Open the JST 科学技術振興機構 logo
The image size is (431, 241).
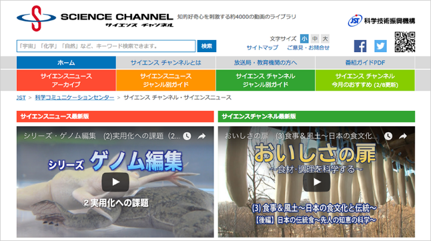pos(382,21)
